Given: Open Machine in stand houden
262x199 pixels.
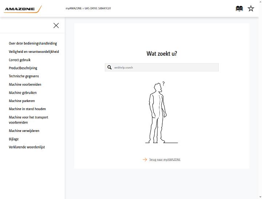Looking at the screenshot, I should point(27,109).
